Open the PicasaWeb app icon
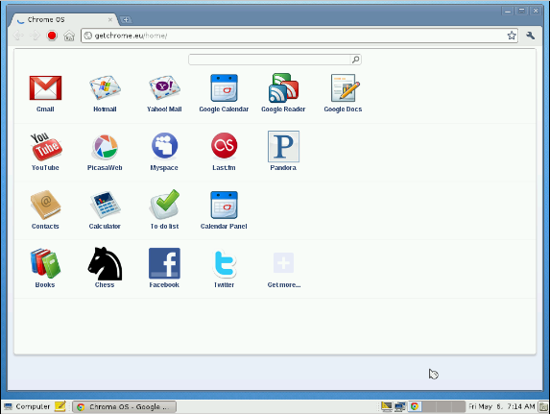 [x=105, y=147]
